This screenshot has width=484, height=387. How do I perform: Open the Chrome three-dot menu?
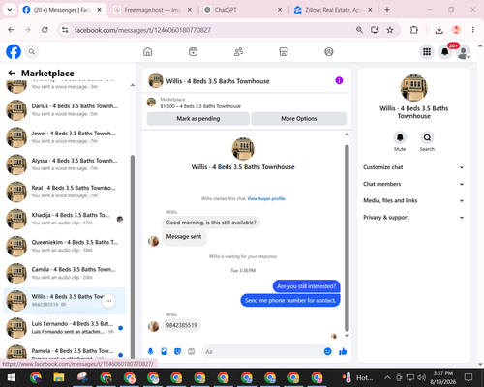point(473,30)
